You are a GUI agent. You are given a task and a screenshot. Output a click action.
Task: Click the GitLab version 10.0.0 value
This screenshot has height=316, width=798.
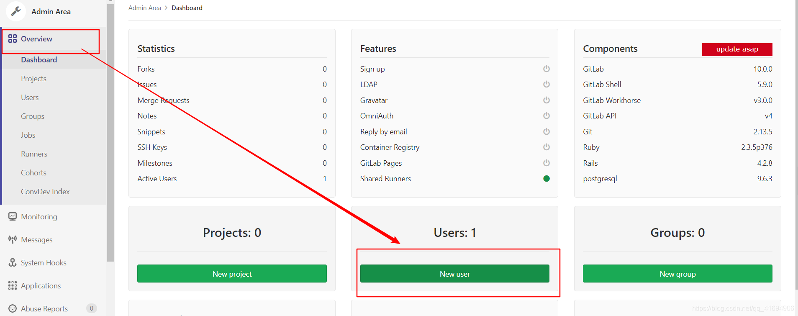point(763,69)
